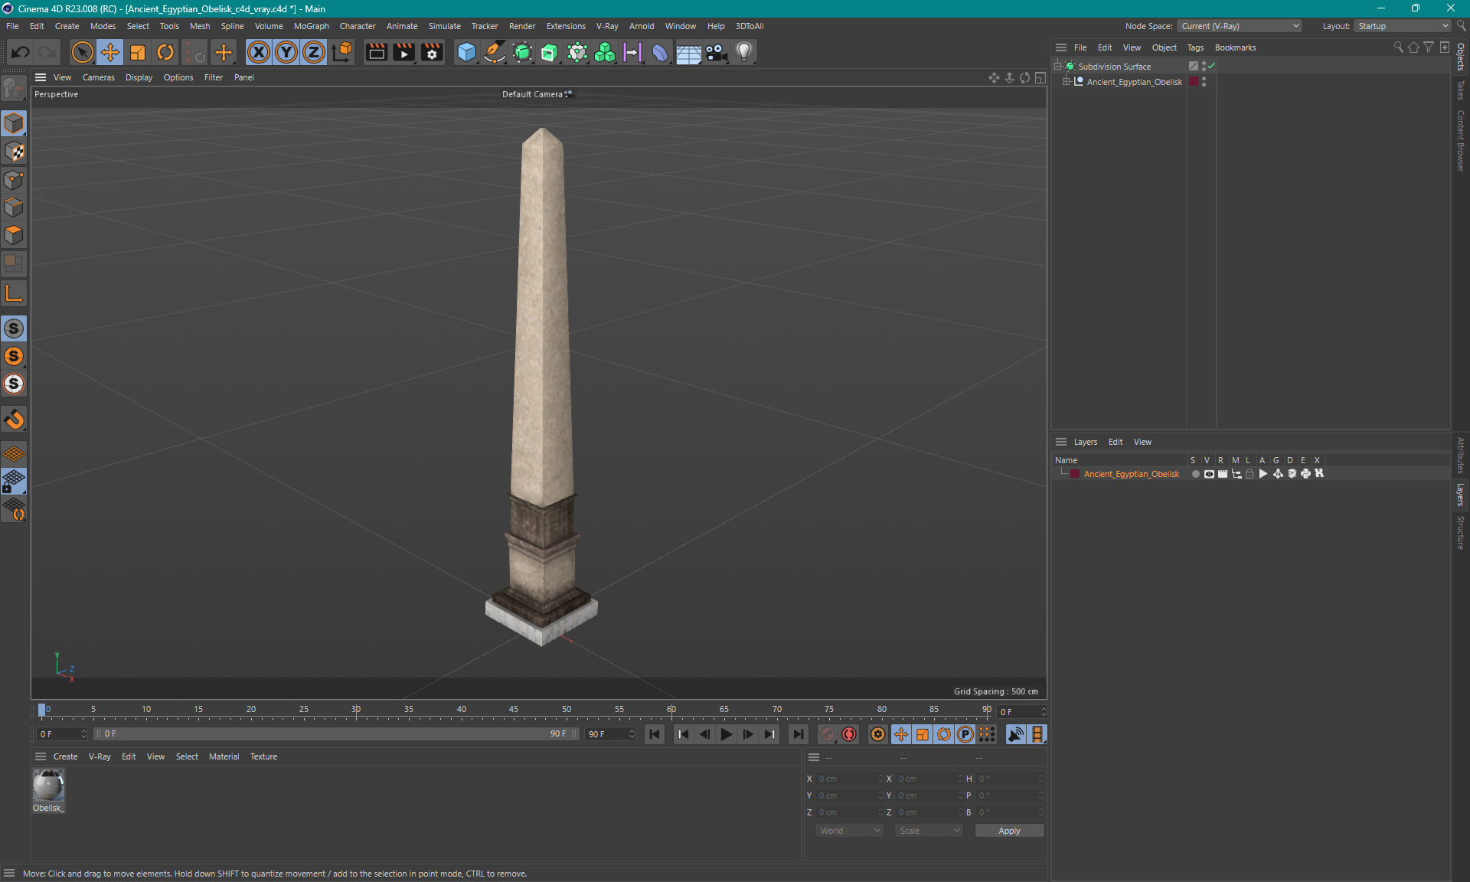Screen dimensions: 1470x882
Task: Toggle X axis lock
Action: coord(259,52)
